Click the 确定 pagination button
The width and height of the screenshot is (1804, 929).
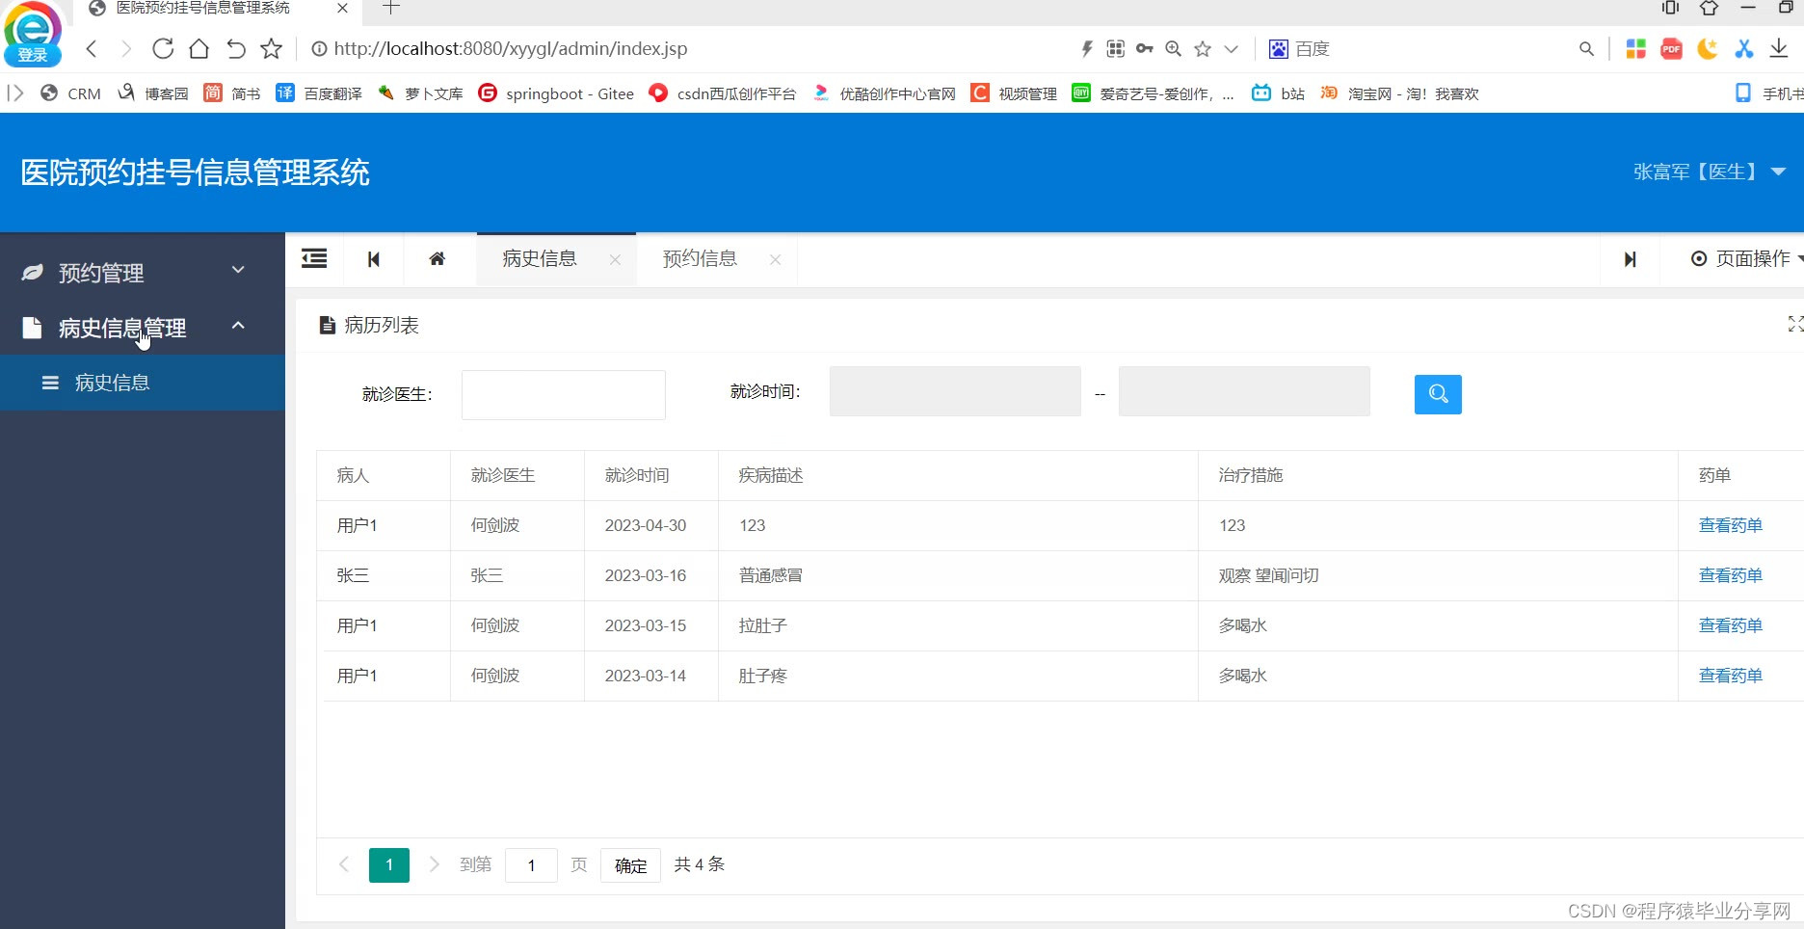click(630, 865)
